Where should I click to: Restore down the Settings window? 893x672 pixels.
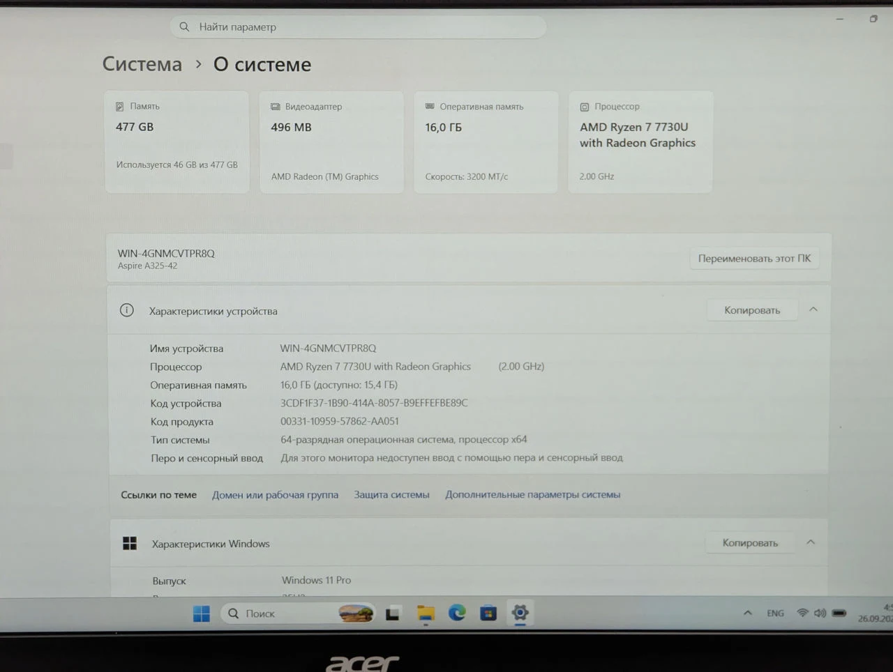coord(873,19)
